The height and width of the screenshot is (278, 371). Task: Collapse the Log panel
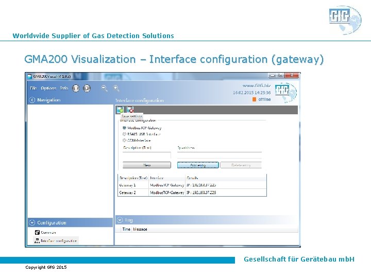[x=120, y=220]
